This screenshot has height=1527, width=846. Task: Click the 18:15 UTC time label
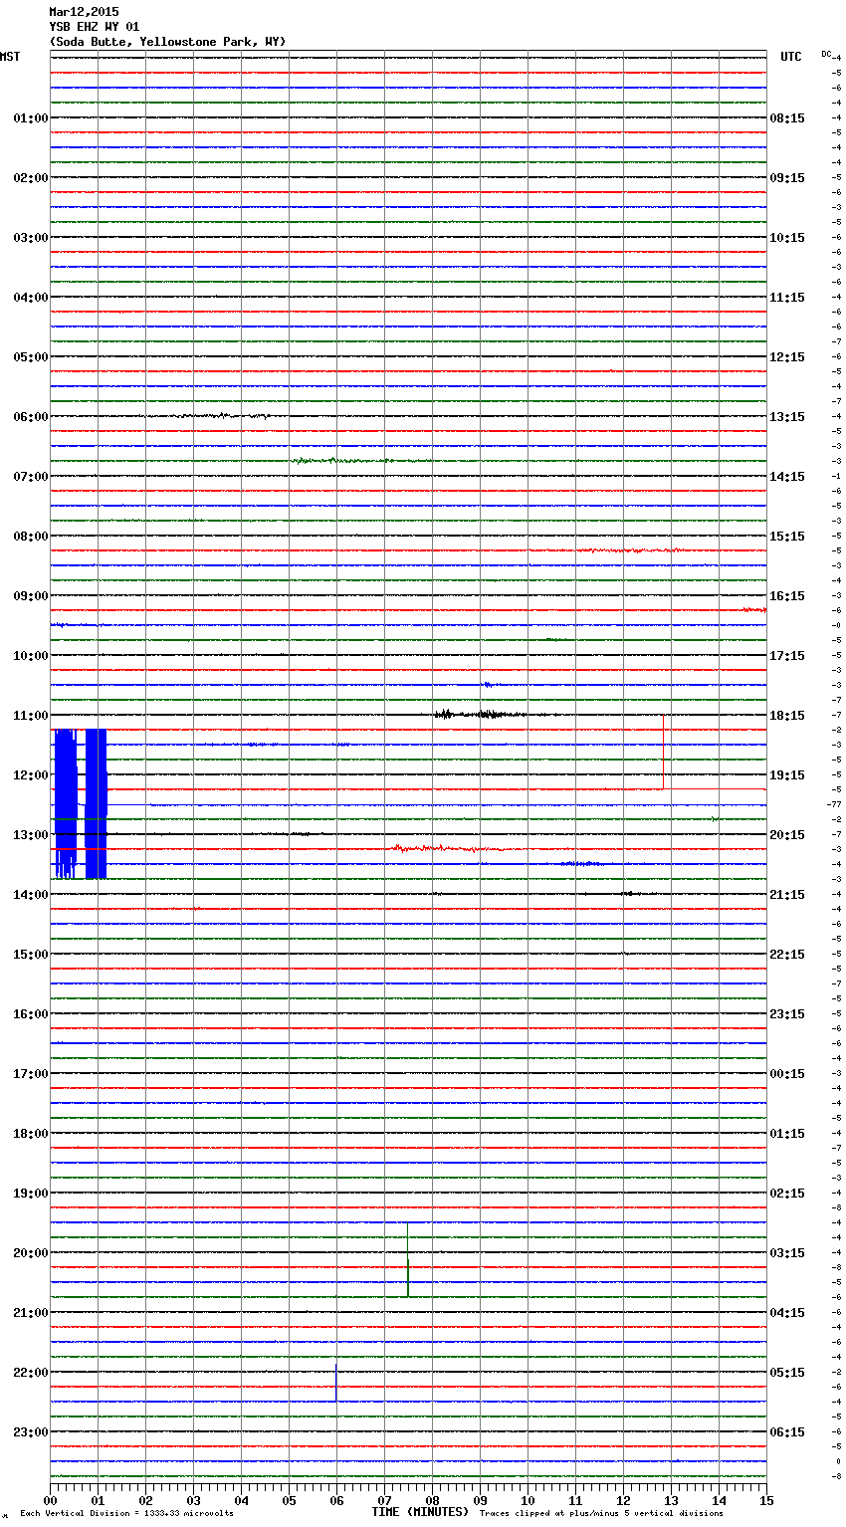pos(787,716)
